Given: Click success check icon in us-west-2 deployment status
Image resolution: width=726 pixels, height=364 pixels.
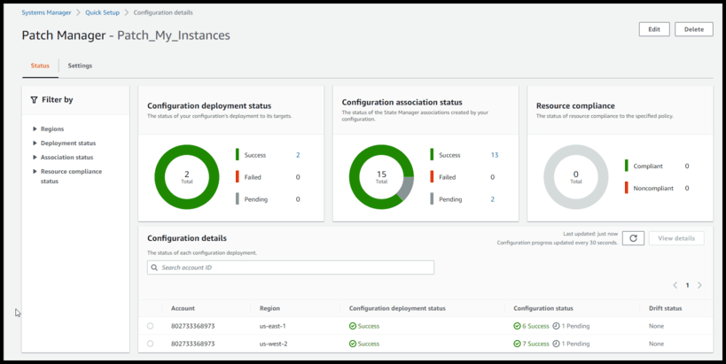Looking at the screenshot, I should (352, 344).
